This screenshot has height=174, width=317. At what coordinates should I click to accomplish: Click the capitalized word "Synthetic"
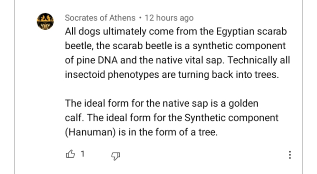point(205,118)
